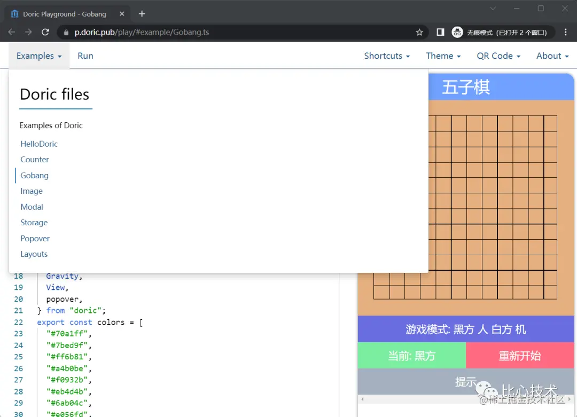Select the Storage example
Viewport: 577px width, 417px height.
click(34, 223)
